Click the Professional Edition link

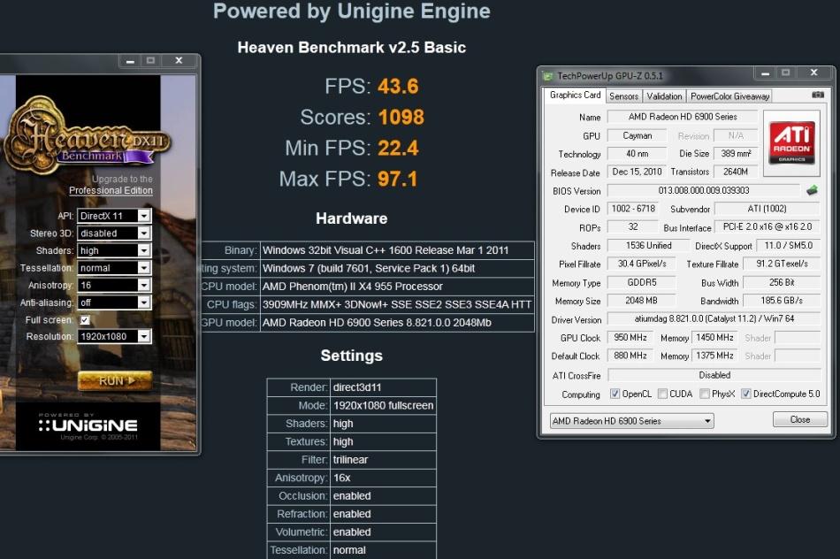pos(111,190)
